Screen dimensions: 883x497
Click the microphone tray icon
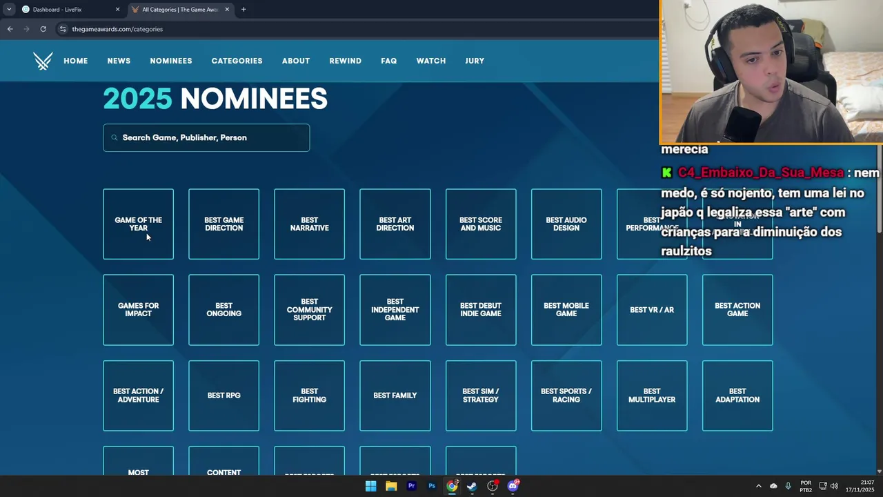pyautogui.click(x=788, y=486)
